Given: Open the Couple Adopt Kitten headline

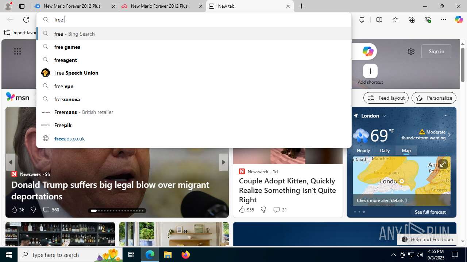Looking at the screenshot, I should pyautogui.click(x=287, y=190).
